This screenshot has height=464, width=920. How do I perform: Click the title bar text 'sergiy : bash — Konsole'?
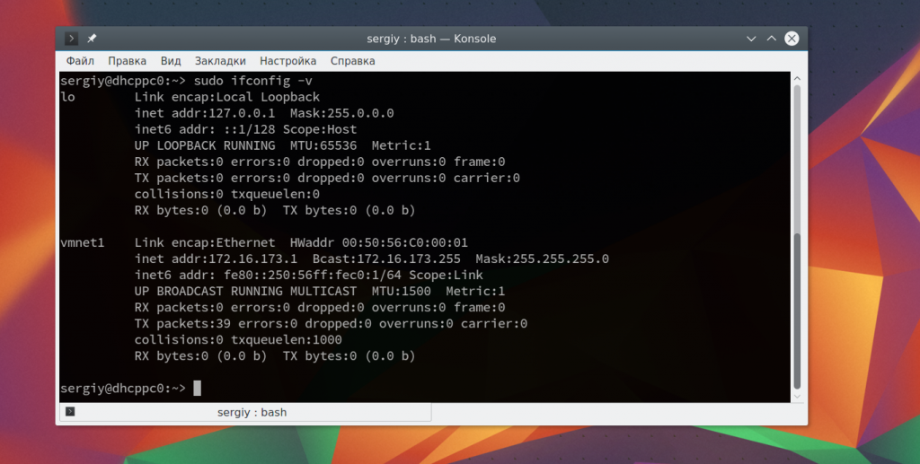tap(431, 39)
